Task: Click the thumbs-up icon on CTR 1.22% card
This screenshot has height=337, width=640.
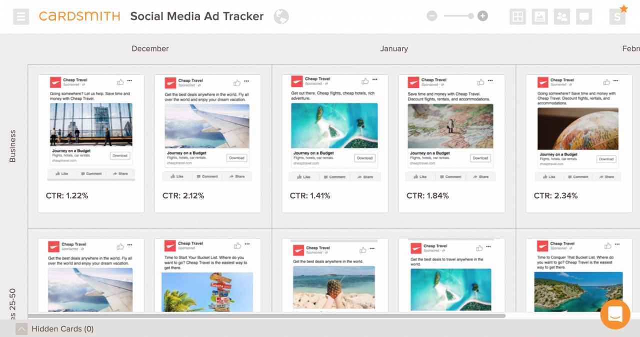Action: coord(120,82)
